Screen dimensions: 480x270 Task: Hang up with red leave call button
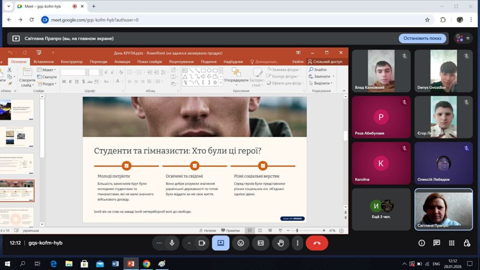tap(317, 243)
